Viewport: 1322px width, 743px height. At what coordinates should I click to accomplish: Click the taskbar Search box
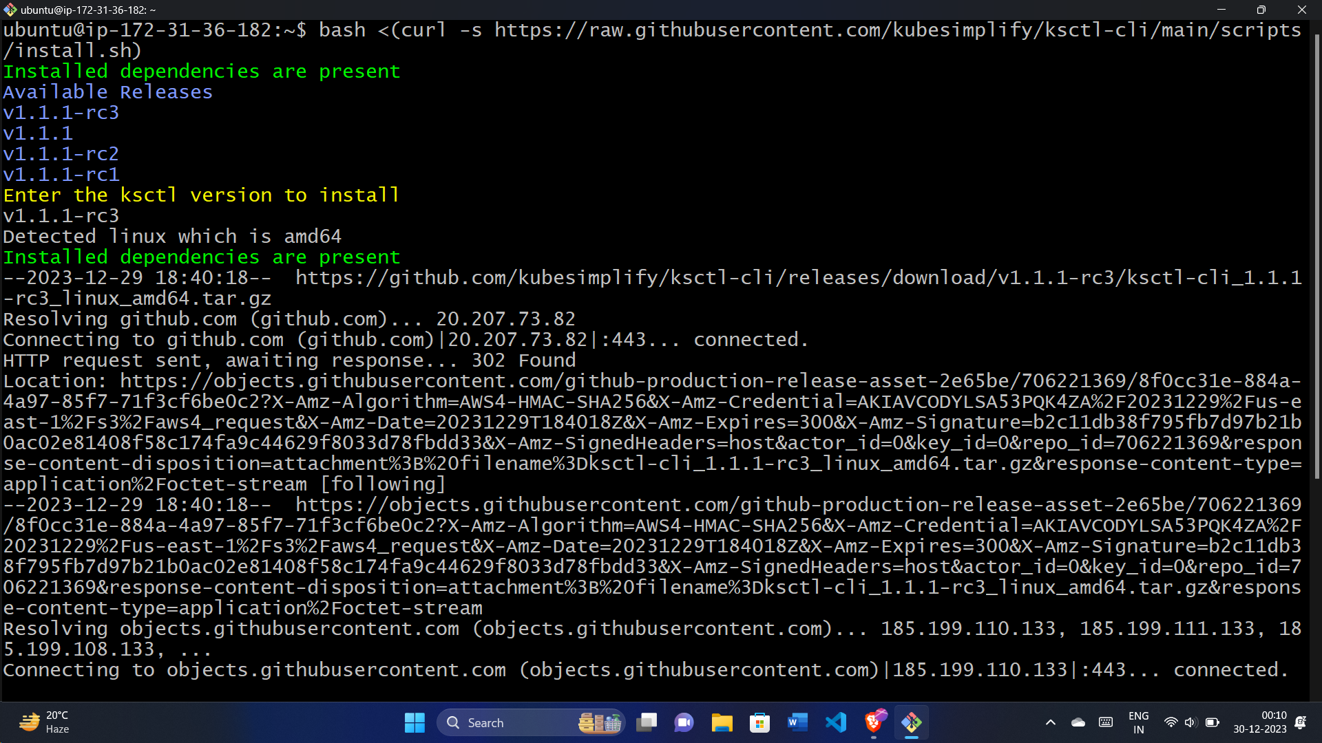click(531, 722)
